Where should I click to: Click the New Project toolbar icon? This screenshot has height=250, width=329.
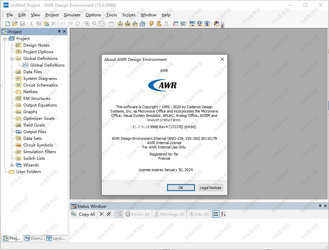(x=8, y=24)
